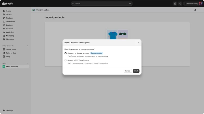Click the search magnifier icon
This screenshot has width=204, height=114.
pos(73,4)
